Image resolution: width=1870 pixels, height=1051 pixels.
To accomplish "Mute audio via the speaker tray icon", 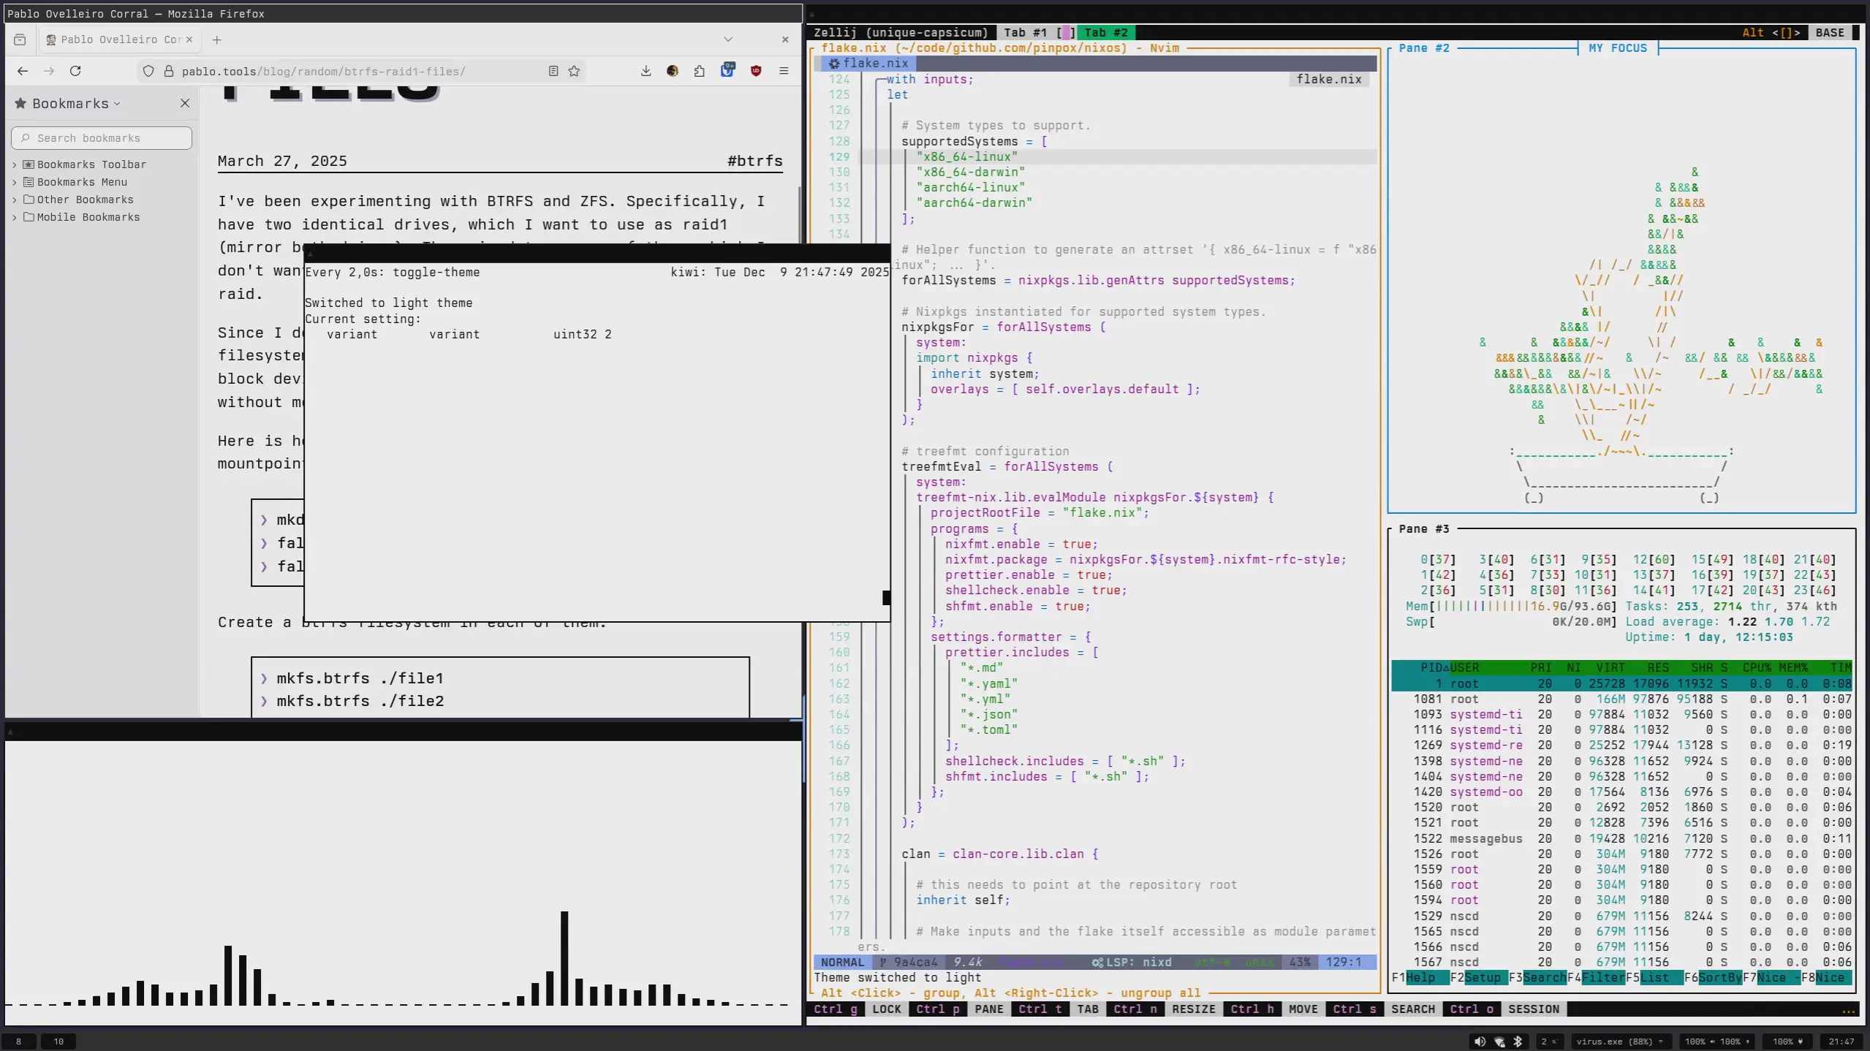I will tap(1480, 1041).
